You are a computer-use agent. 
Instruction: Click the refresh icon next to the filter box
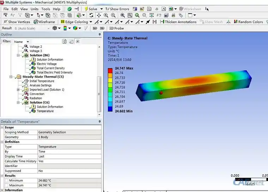(x=65, y=41)
